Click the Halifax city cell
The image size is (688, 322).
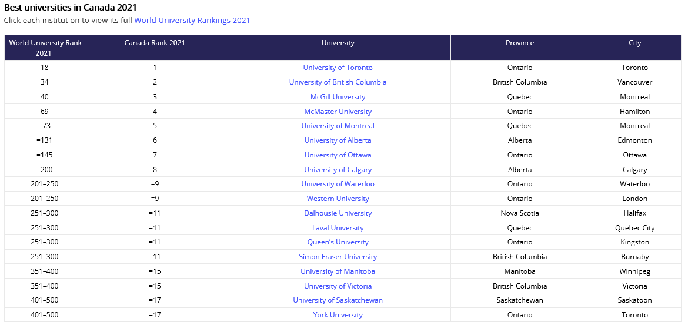click(x=635, y=213)
